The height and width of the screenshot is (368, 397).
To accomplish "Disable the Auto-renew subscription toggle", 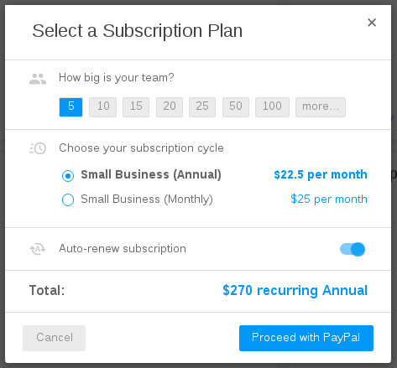I will pyautogui.click(x=353, y=249).
